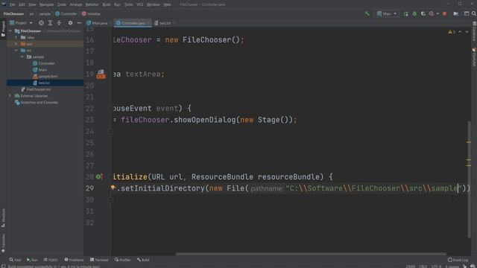Open the Event Log

(x=458, y=260)
